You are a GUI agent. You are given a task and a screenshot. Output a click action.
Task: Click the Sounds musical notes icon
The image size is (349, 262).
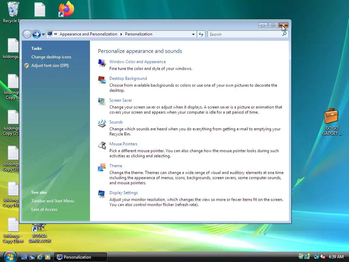point(102,123)
